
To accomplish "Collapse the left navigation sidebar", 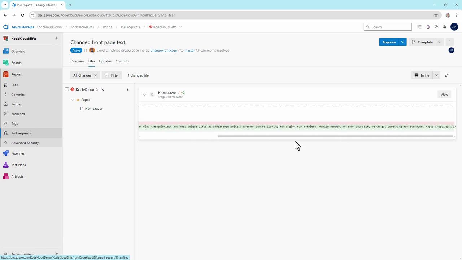I will point(56,254).
